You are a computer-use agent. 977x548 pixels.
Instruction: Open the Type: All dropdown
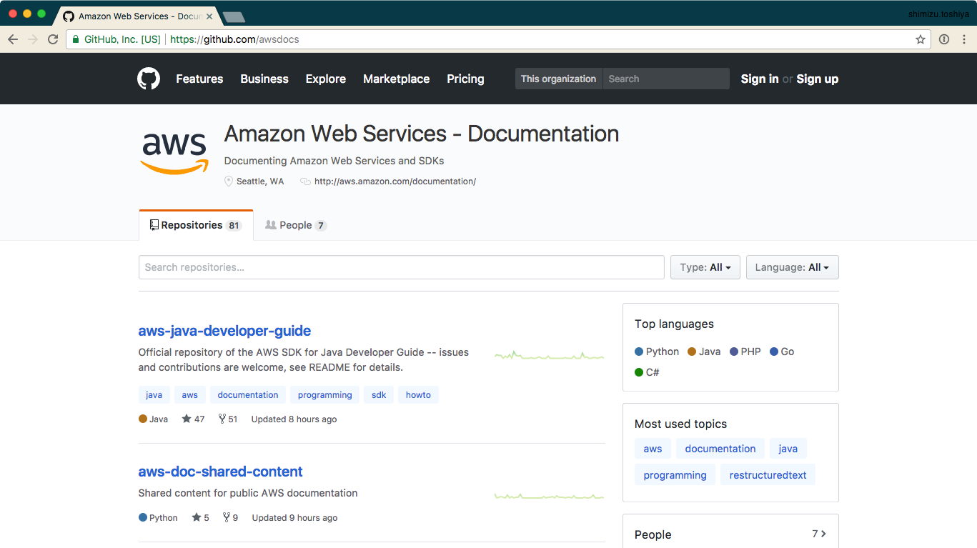coord(705,267)
